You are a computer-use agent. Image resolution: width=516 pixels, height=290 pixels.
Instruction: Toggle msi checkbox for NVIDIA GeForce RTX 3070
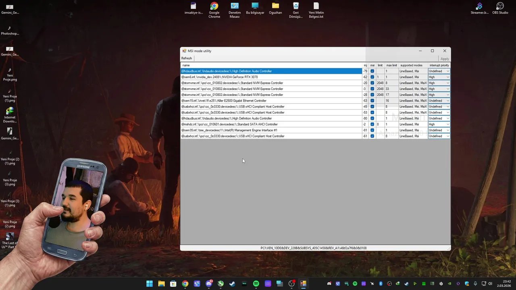(372, 77)
